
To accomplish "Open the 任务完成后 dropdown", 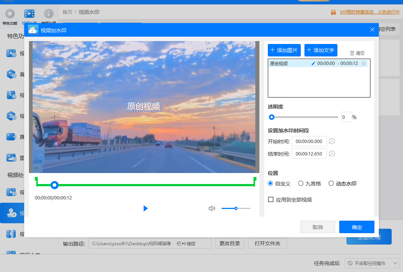I will (372, 263).
